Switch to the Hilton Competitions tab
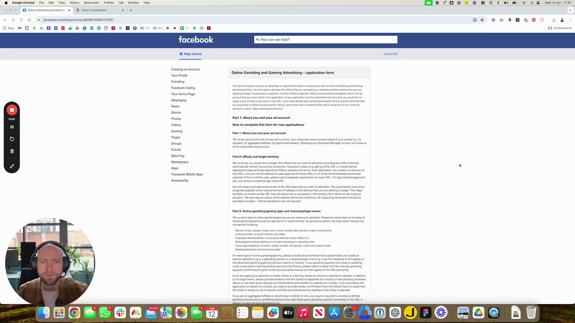Screen dimensions: 575x323 click(100, 10)
